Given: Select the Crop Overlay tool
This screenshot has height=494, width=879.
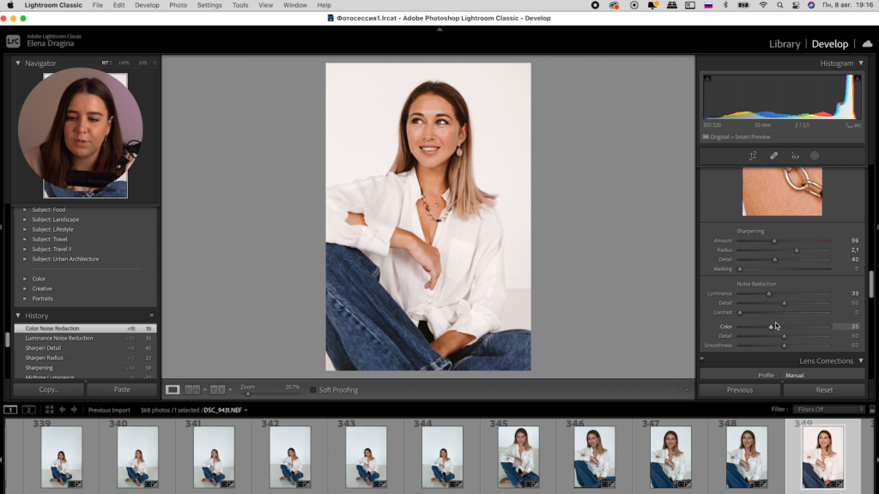Looking at the screenshot, I should pos(752,156).
